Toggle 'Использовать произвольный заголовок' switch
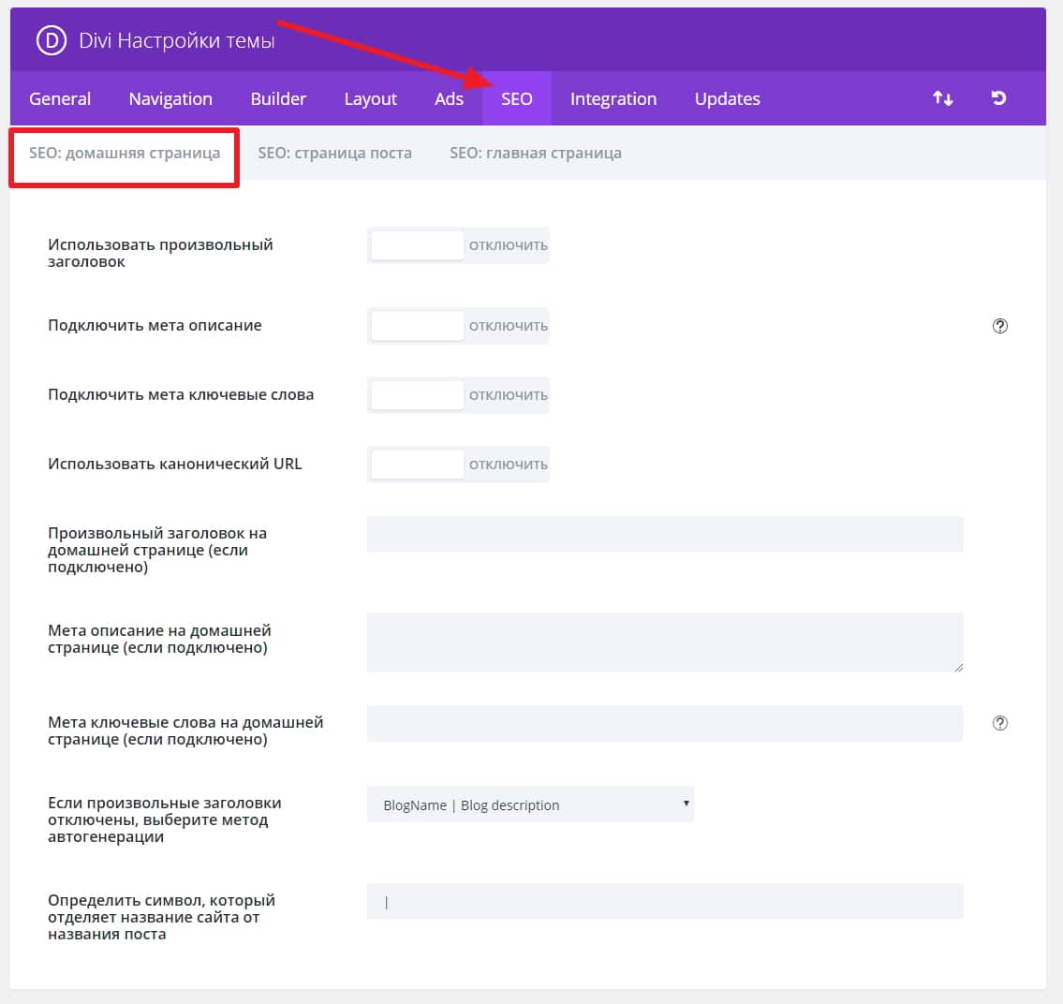1063x1004 pixels. point(458,245)
